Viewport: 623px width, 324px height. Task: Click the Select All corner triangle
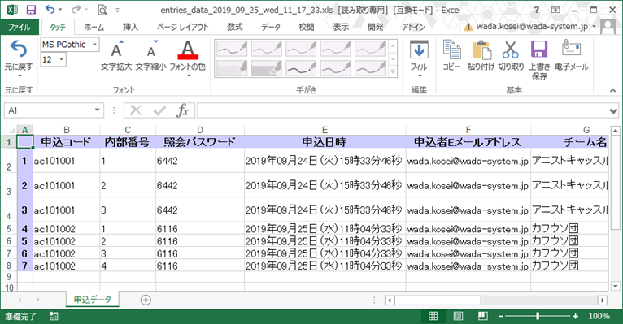(12, 130)
